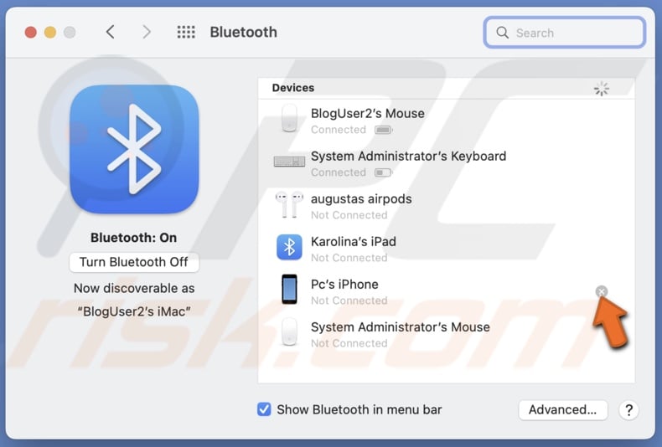Image resolution: width=662 pixels, height=447 pixels.
Task: Click Karolina's iPad device name
Action: point(354,242)
